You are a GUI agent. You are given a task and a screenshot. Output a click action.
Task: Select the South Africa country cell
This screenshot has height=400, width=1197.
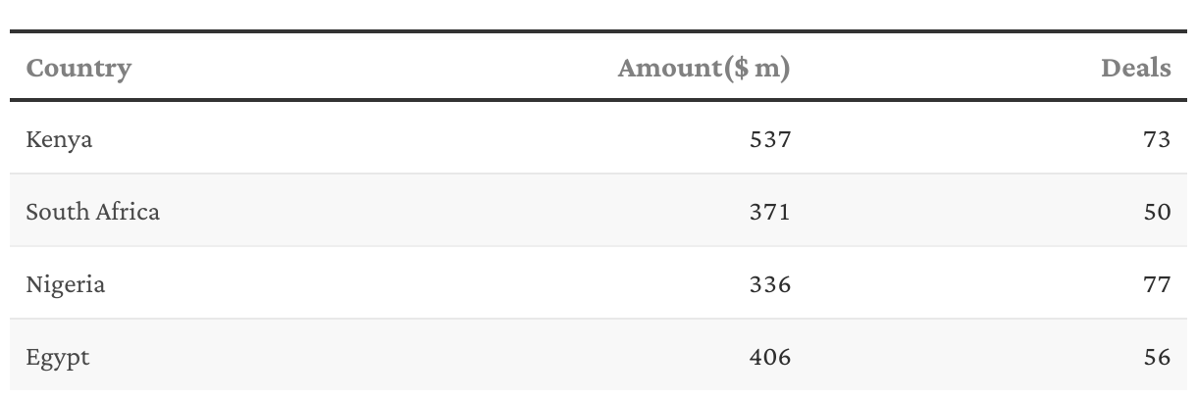(x=92, y=211)
